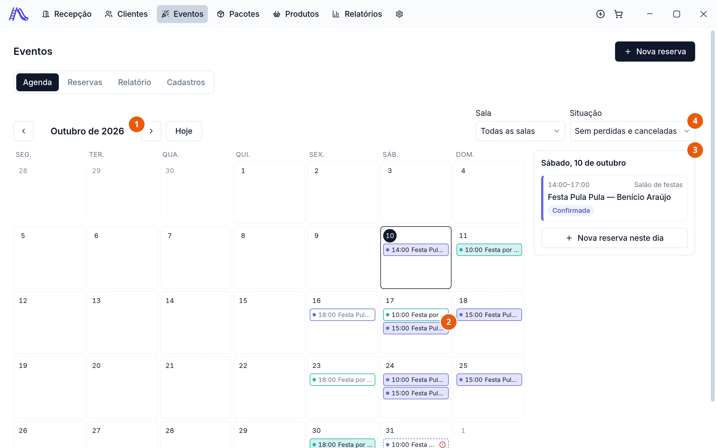Open the 10:00 Festa Pula event on day 24
The height and width of the screenshot is (448, 717).
(x=416, y=380)
